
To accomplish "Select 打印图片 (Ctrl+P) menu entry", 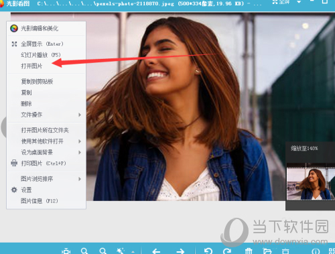I will tap(44, 164).
